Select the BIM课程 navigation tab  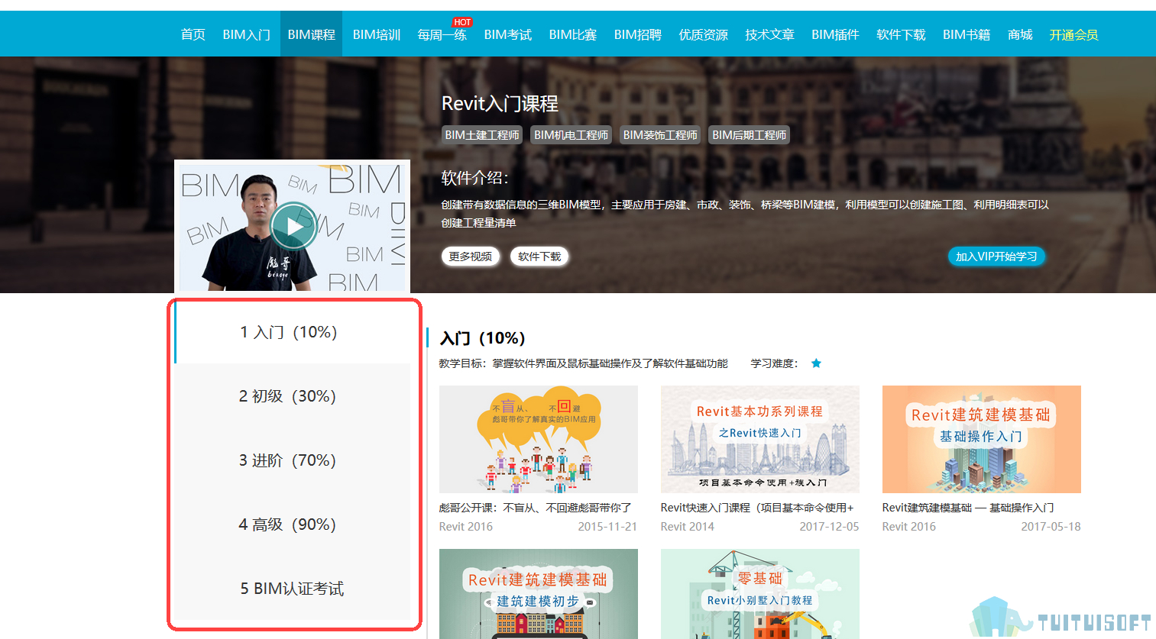(x=311, y=34)
